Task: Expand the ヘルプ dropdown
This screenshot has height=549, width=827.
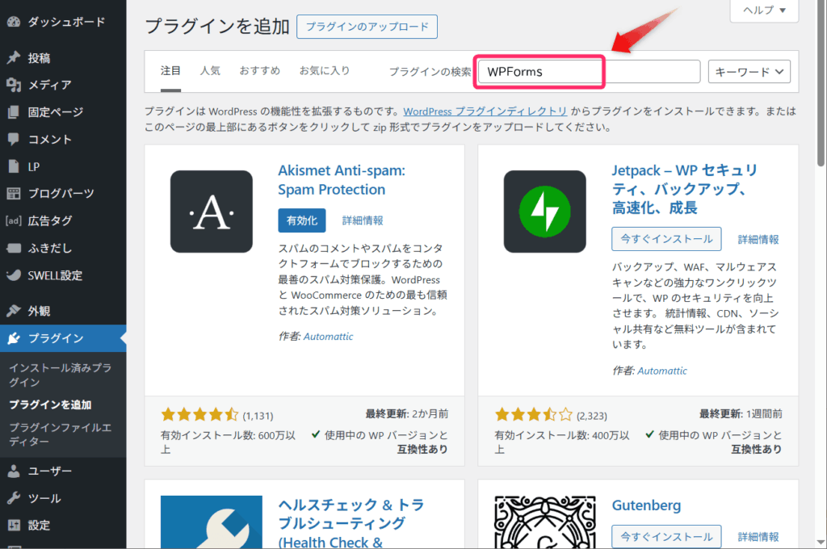Action: 764,10
